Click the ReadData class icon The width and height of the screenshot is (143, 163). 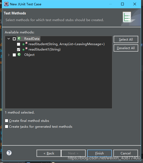coord(19,38)
